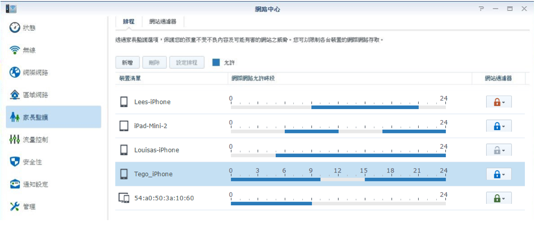Click the wrench tools icon beside 管理
The width and height of the screenshot is (535, 226).
pyautogui.click(x=14, y=206)
